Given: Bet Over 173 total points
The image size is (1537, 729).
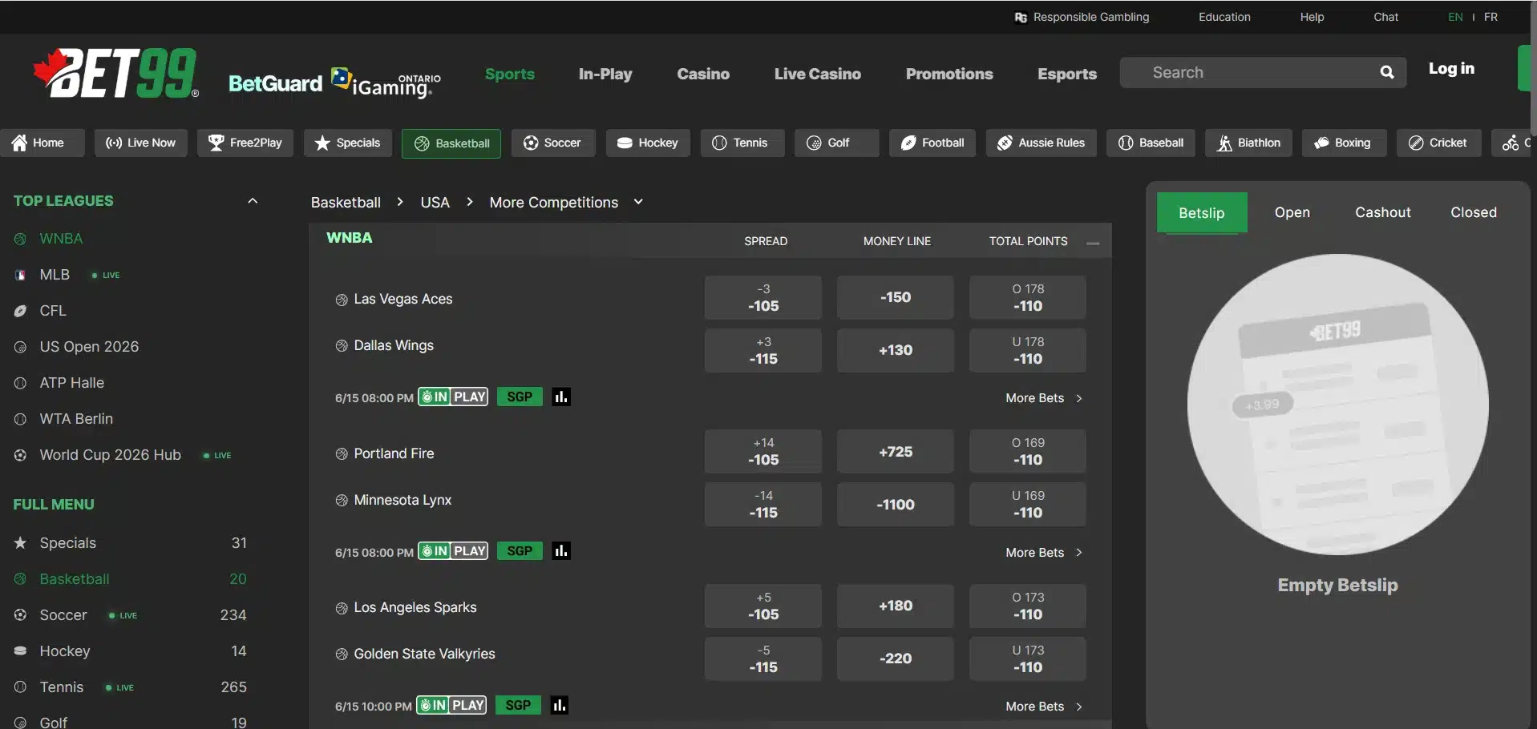Looking at the screenshot, I should click(x=1028, y=606).
